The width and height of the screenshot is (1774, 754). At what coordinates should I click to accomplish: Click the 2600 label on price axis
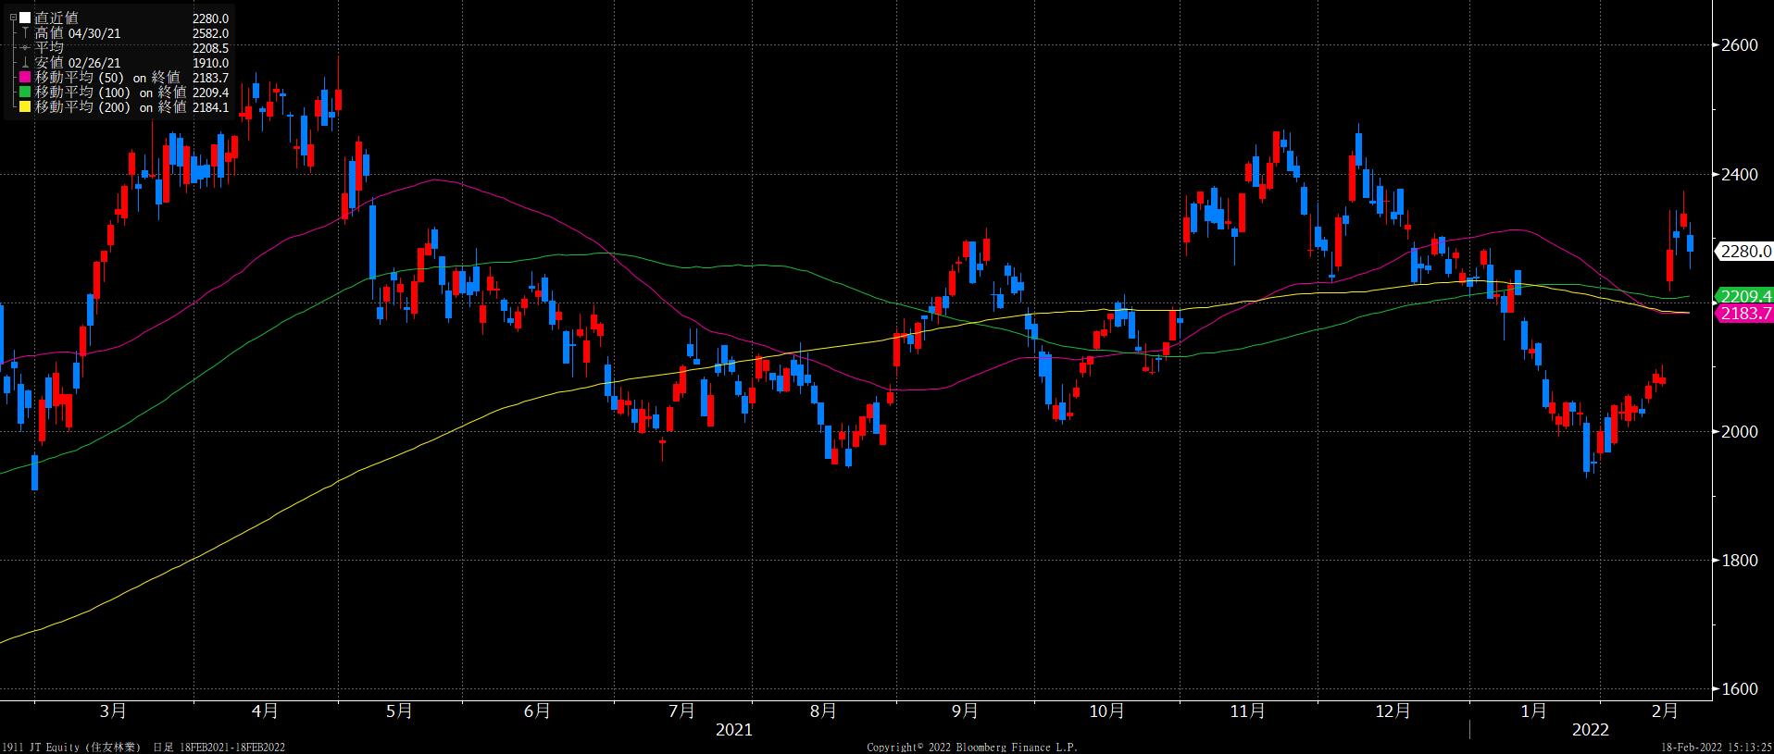pos(1739,45)
